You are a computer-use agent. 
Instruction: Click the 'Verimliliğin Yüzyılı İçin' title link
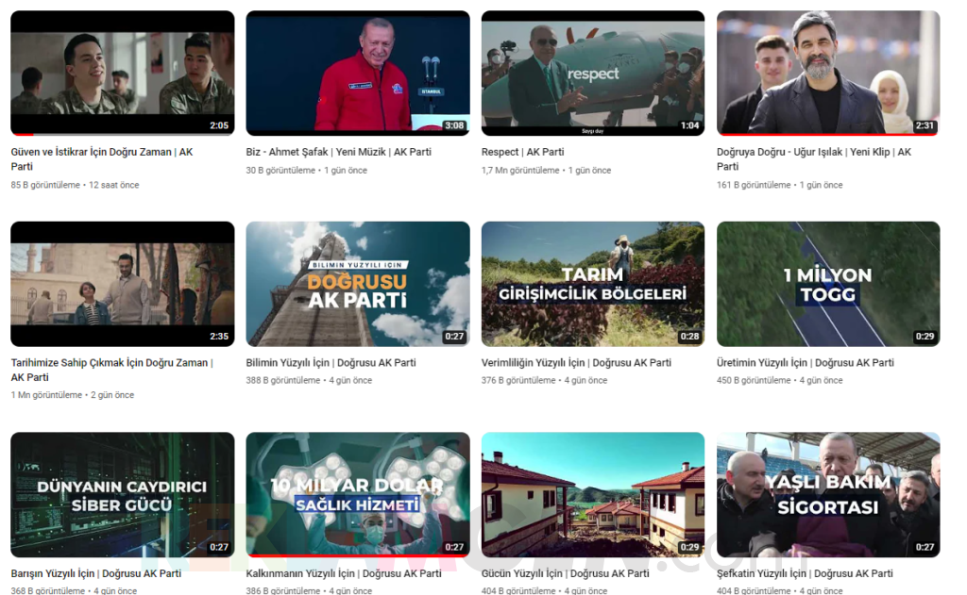pos(576,363)
